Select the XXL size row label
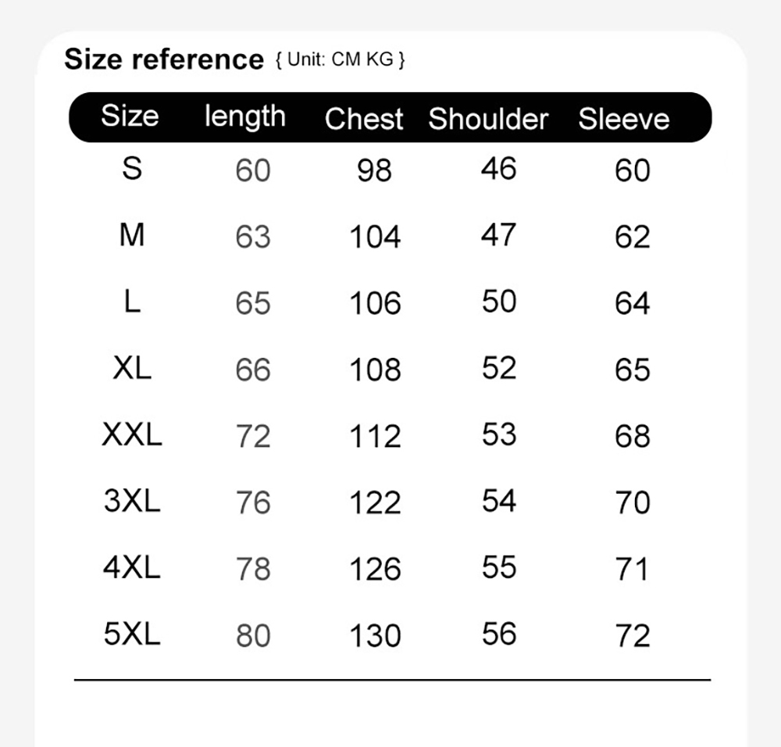The image size is (781, 747). 132,434
